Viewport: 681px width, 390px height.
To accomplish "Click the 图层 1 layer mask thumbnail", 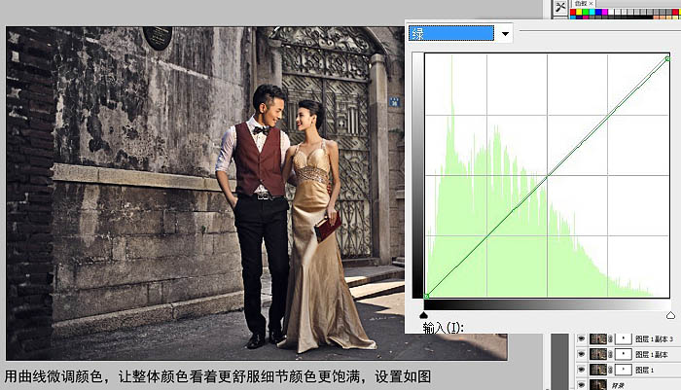I will pyautogui.click(x=621, y=370).
